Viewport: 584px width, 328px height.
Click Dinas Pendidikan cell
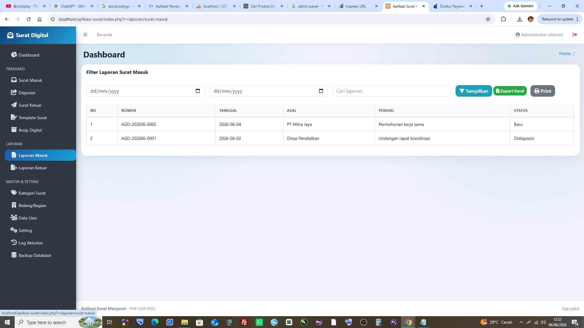click(329, 138)
